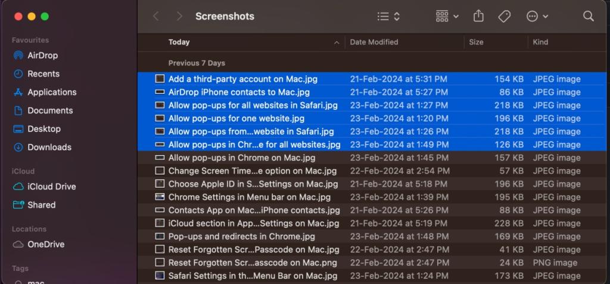Open OneDrive under Locations

(x=39, y=244)
